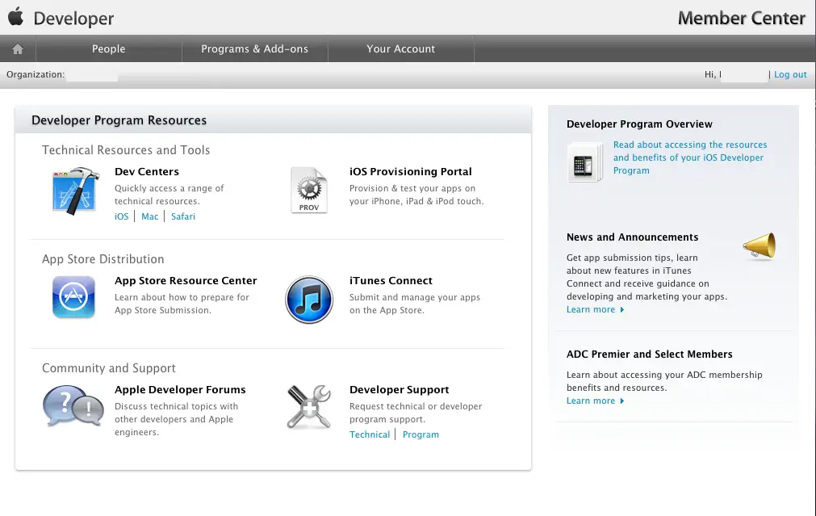The height and width of the screenshot is (516, 816).
Task: Click the Developer Support tools icon
Action: [x=309, y=407]
